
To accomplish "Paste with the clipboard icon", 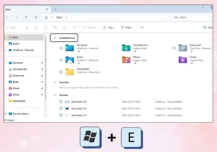I will tap(46, 28).
